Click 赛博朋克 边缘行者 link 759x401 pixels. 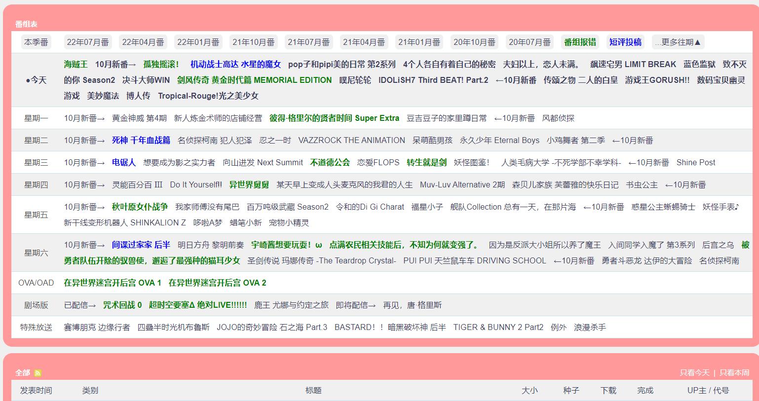[97, 327]
